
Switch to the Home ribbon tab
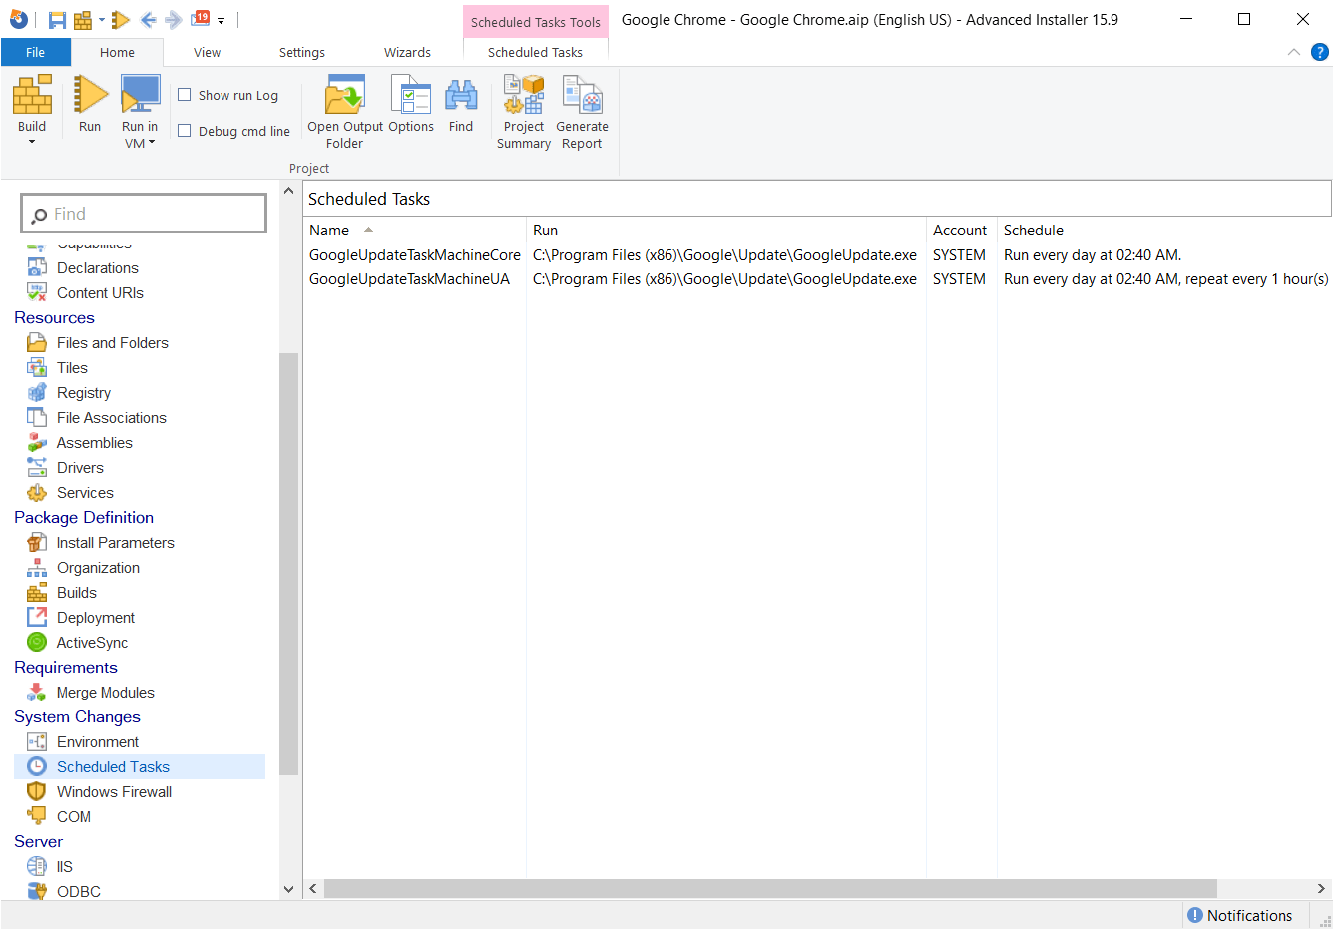click(x=117, y=52)
